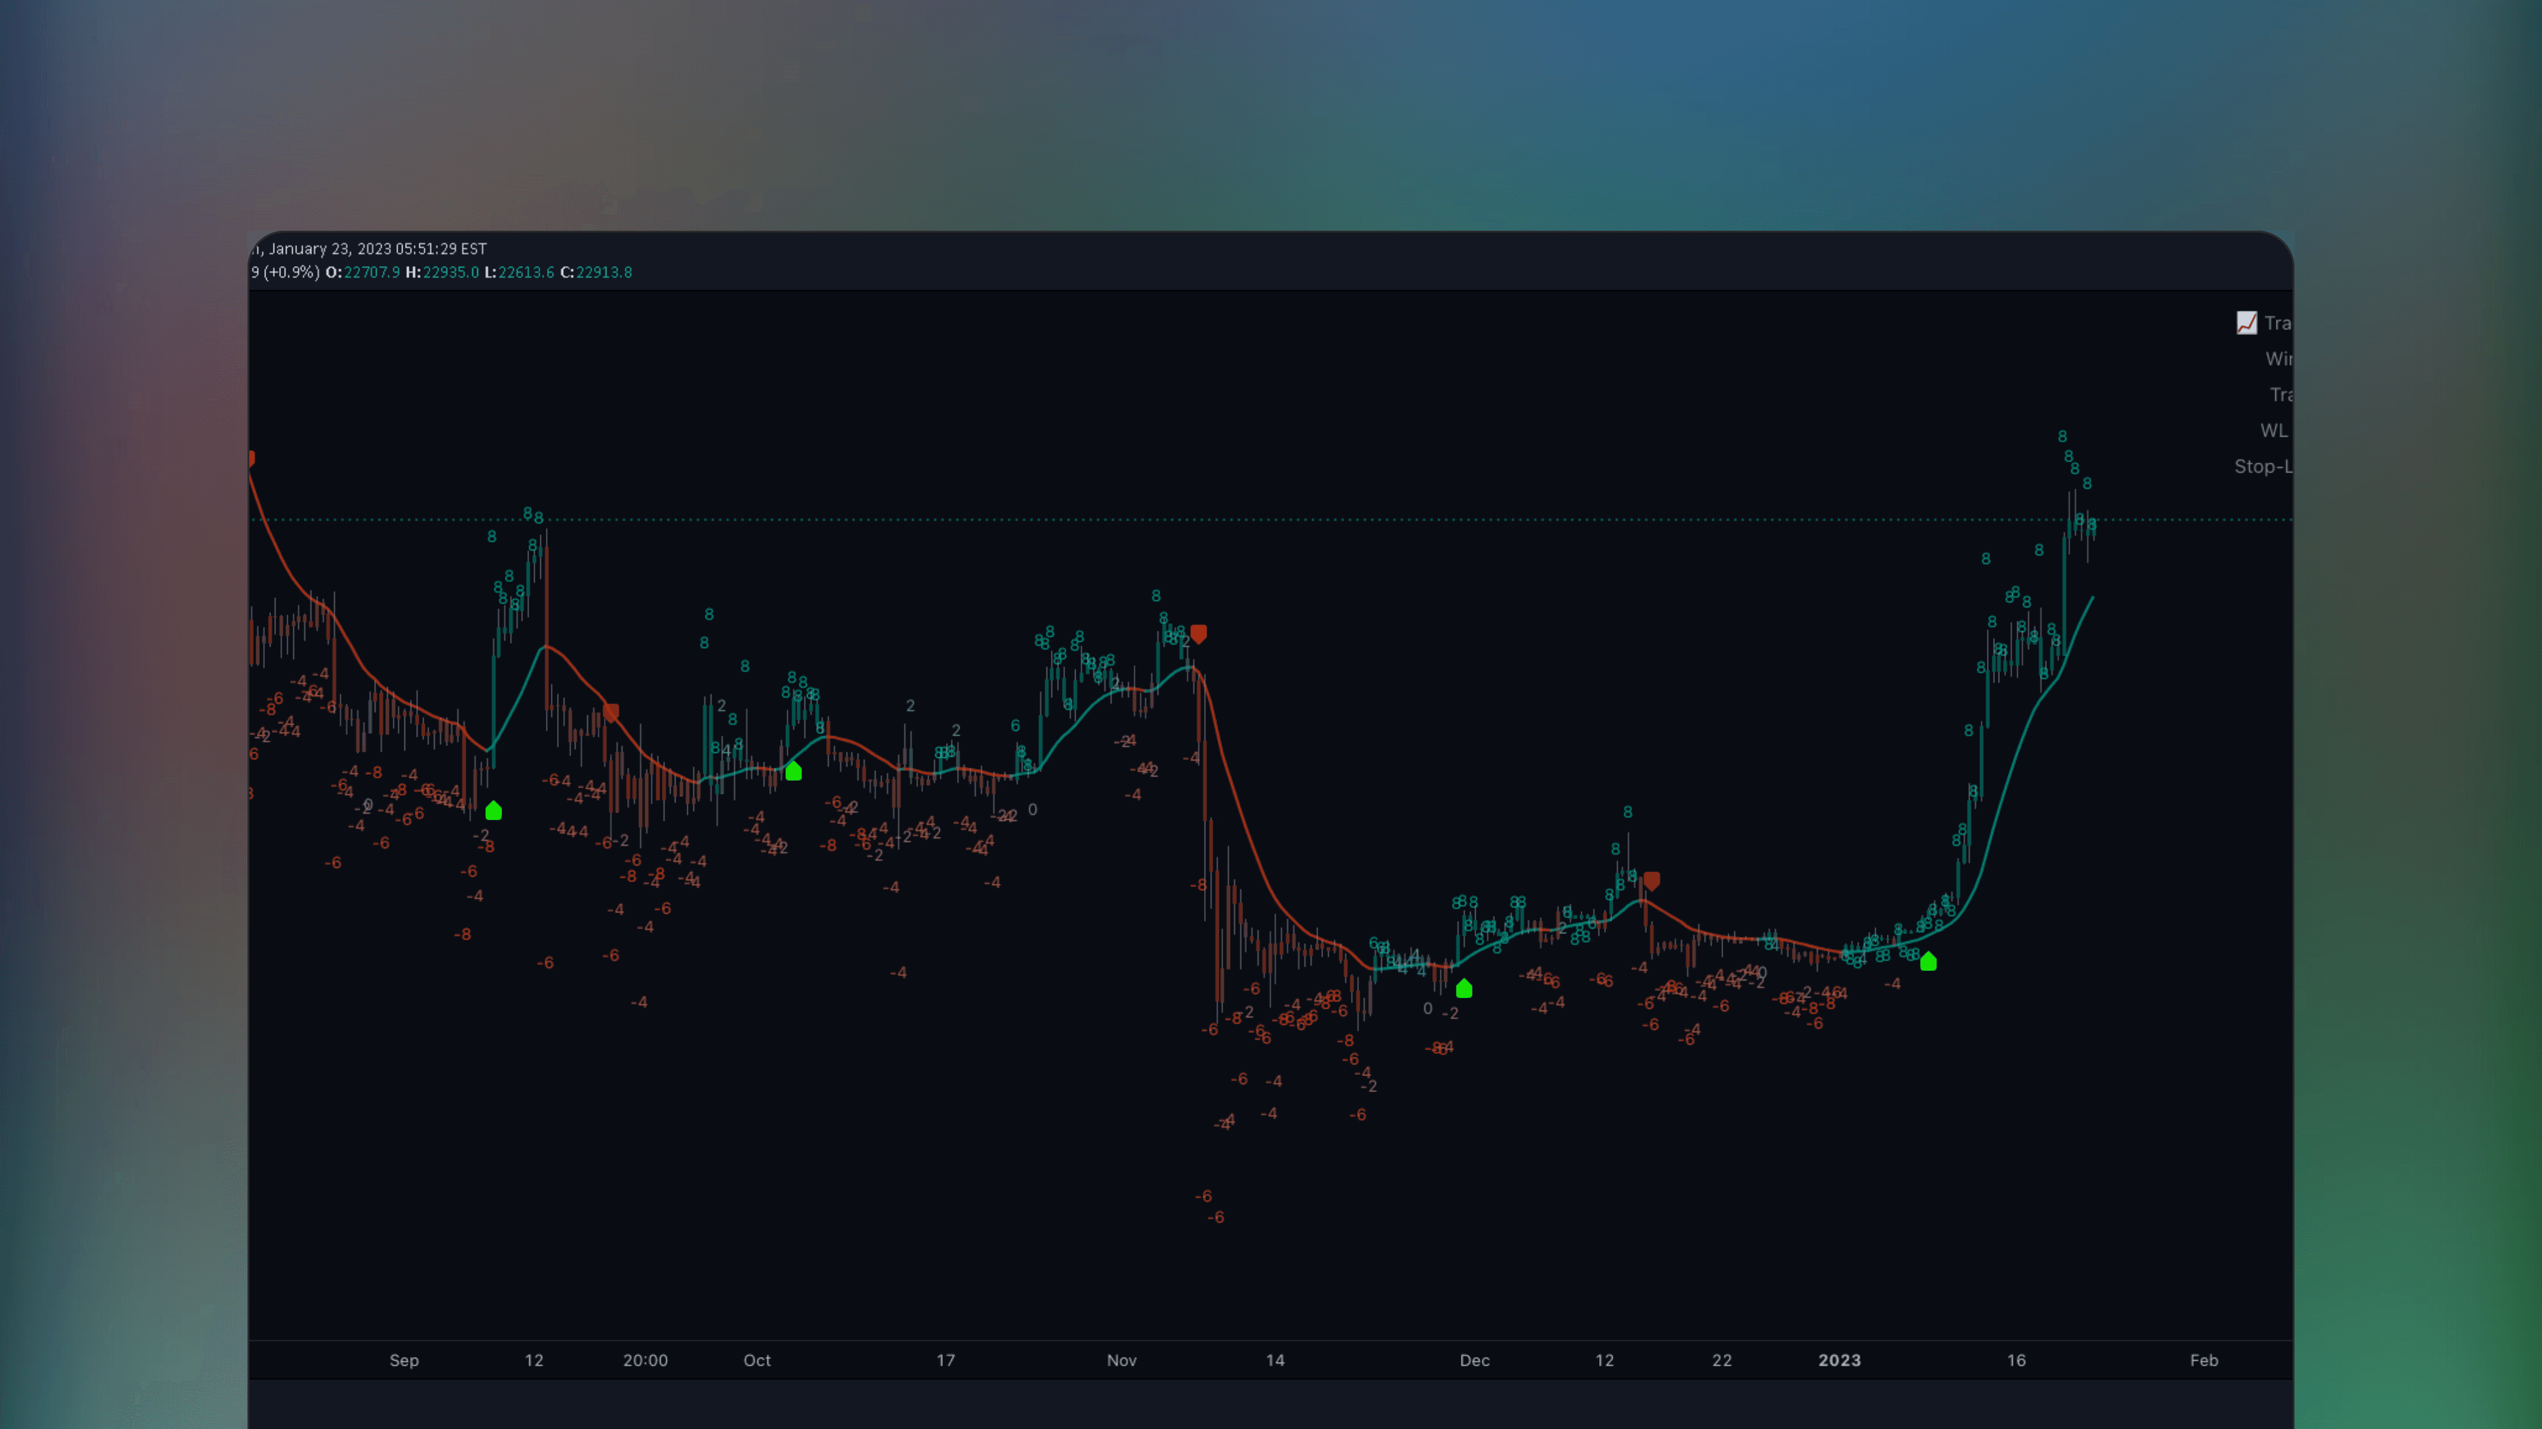2542x1429 pixels.
Task: Toggle the 'Win' legend entry
Action: pos(2280,358)
